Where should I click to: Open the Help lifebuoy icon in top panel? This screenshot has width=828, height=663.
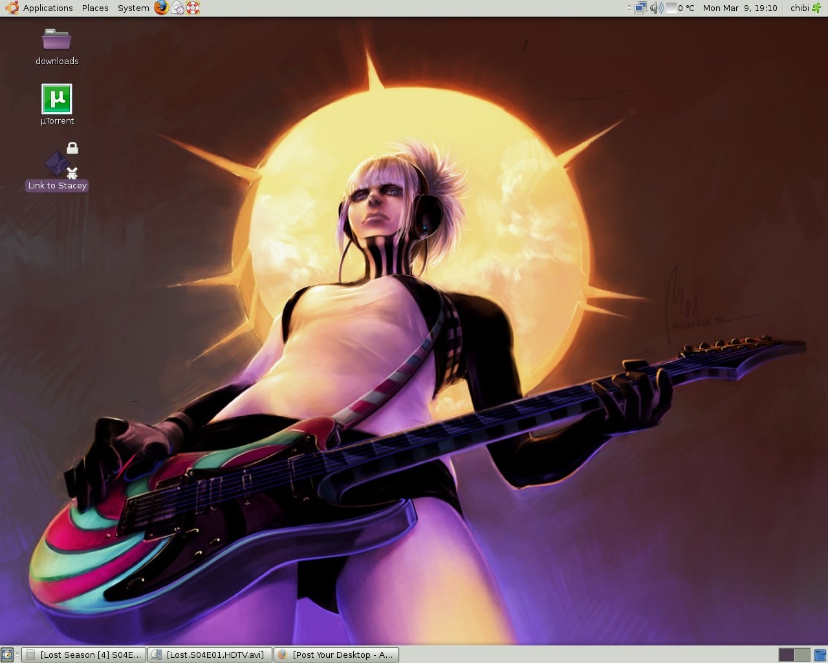[193, 8]
